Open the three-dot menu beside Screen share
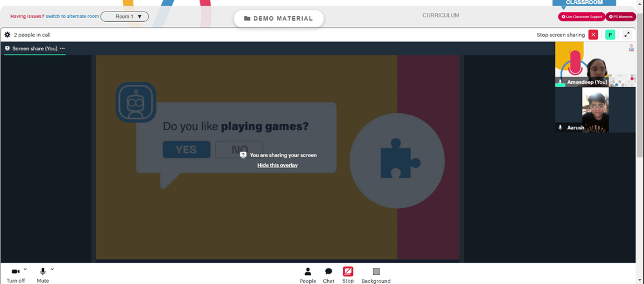The width and height of the screenshot is (644, 284). point(62,48)
